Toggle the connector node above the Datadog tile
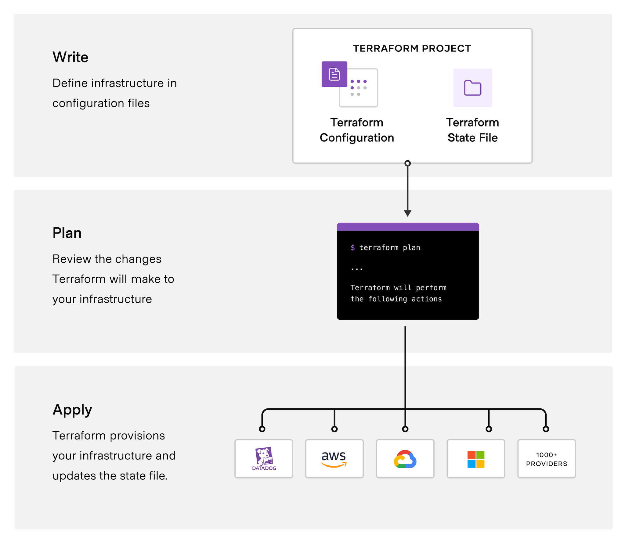 pos(262,429)
